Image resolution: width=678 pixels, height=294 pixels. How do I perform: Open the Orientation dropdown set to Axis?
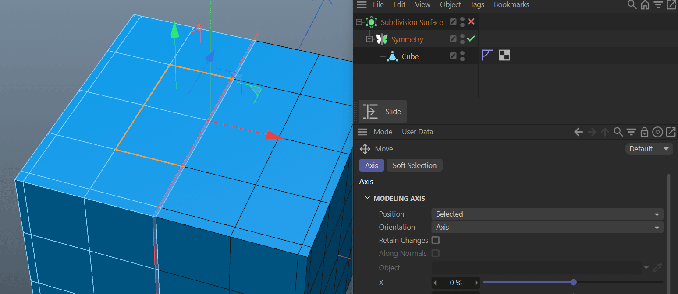(x=547, y=227)
